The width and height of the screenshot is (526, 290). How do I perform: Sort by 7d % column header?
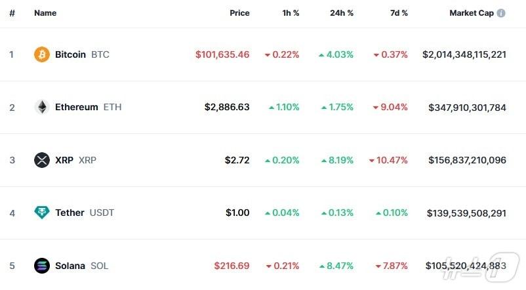coord(398,13)
